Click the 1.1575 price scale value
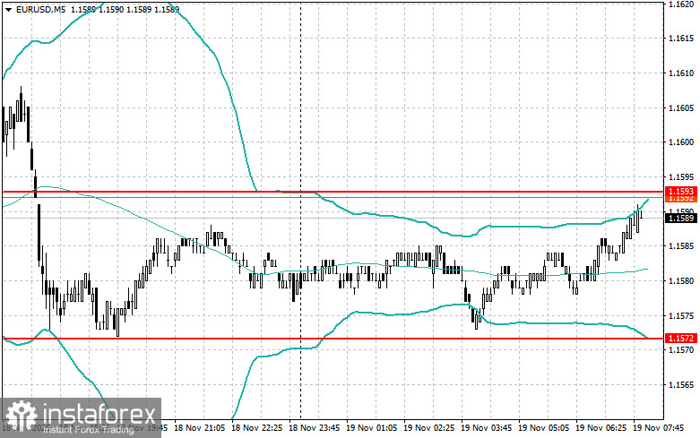 click(x=681, y=316)
